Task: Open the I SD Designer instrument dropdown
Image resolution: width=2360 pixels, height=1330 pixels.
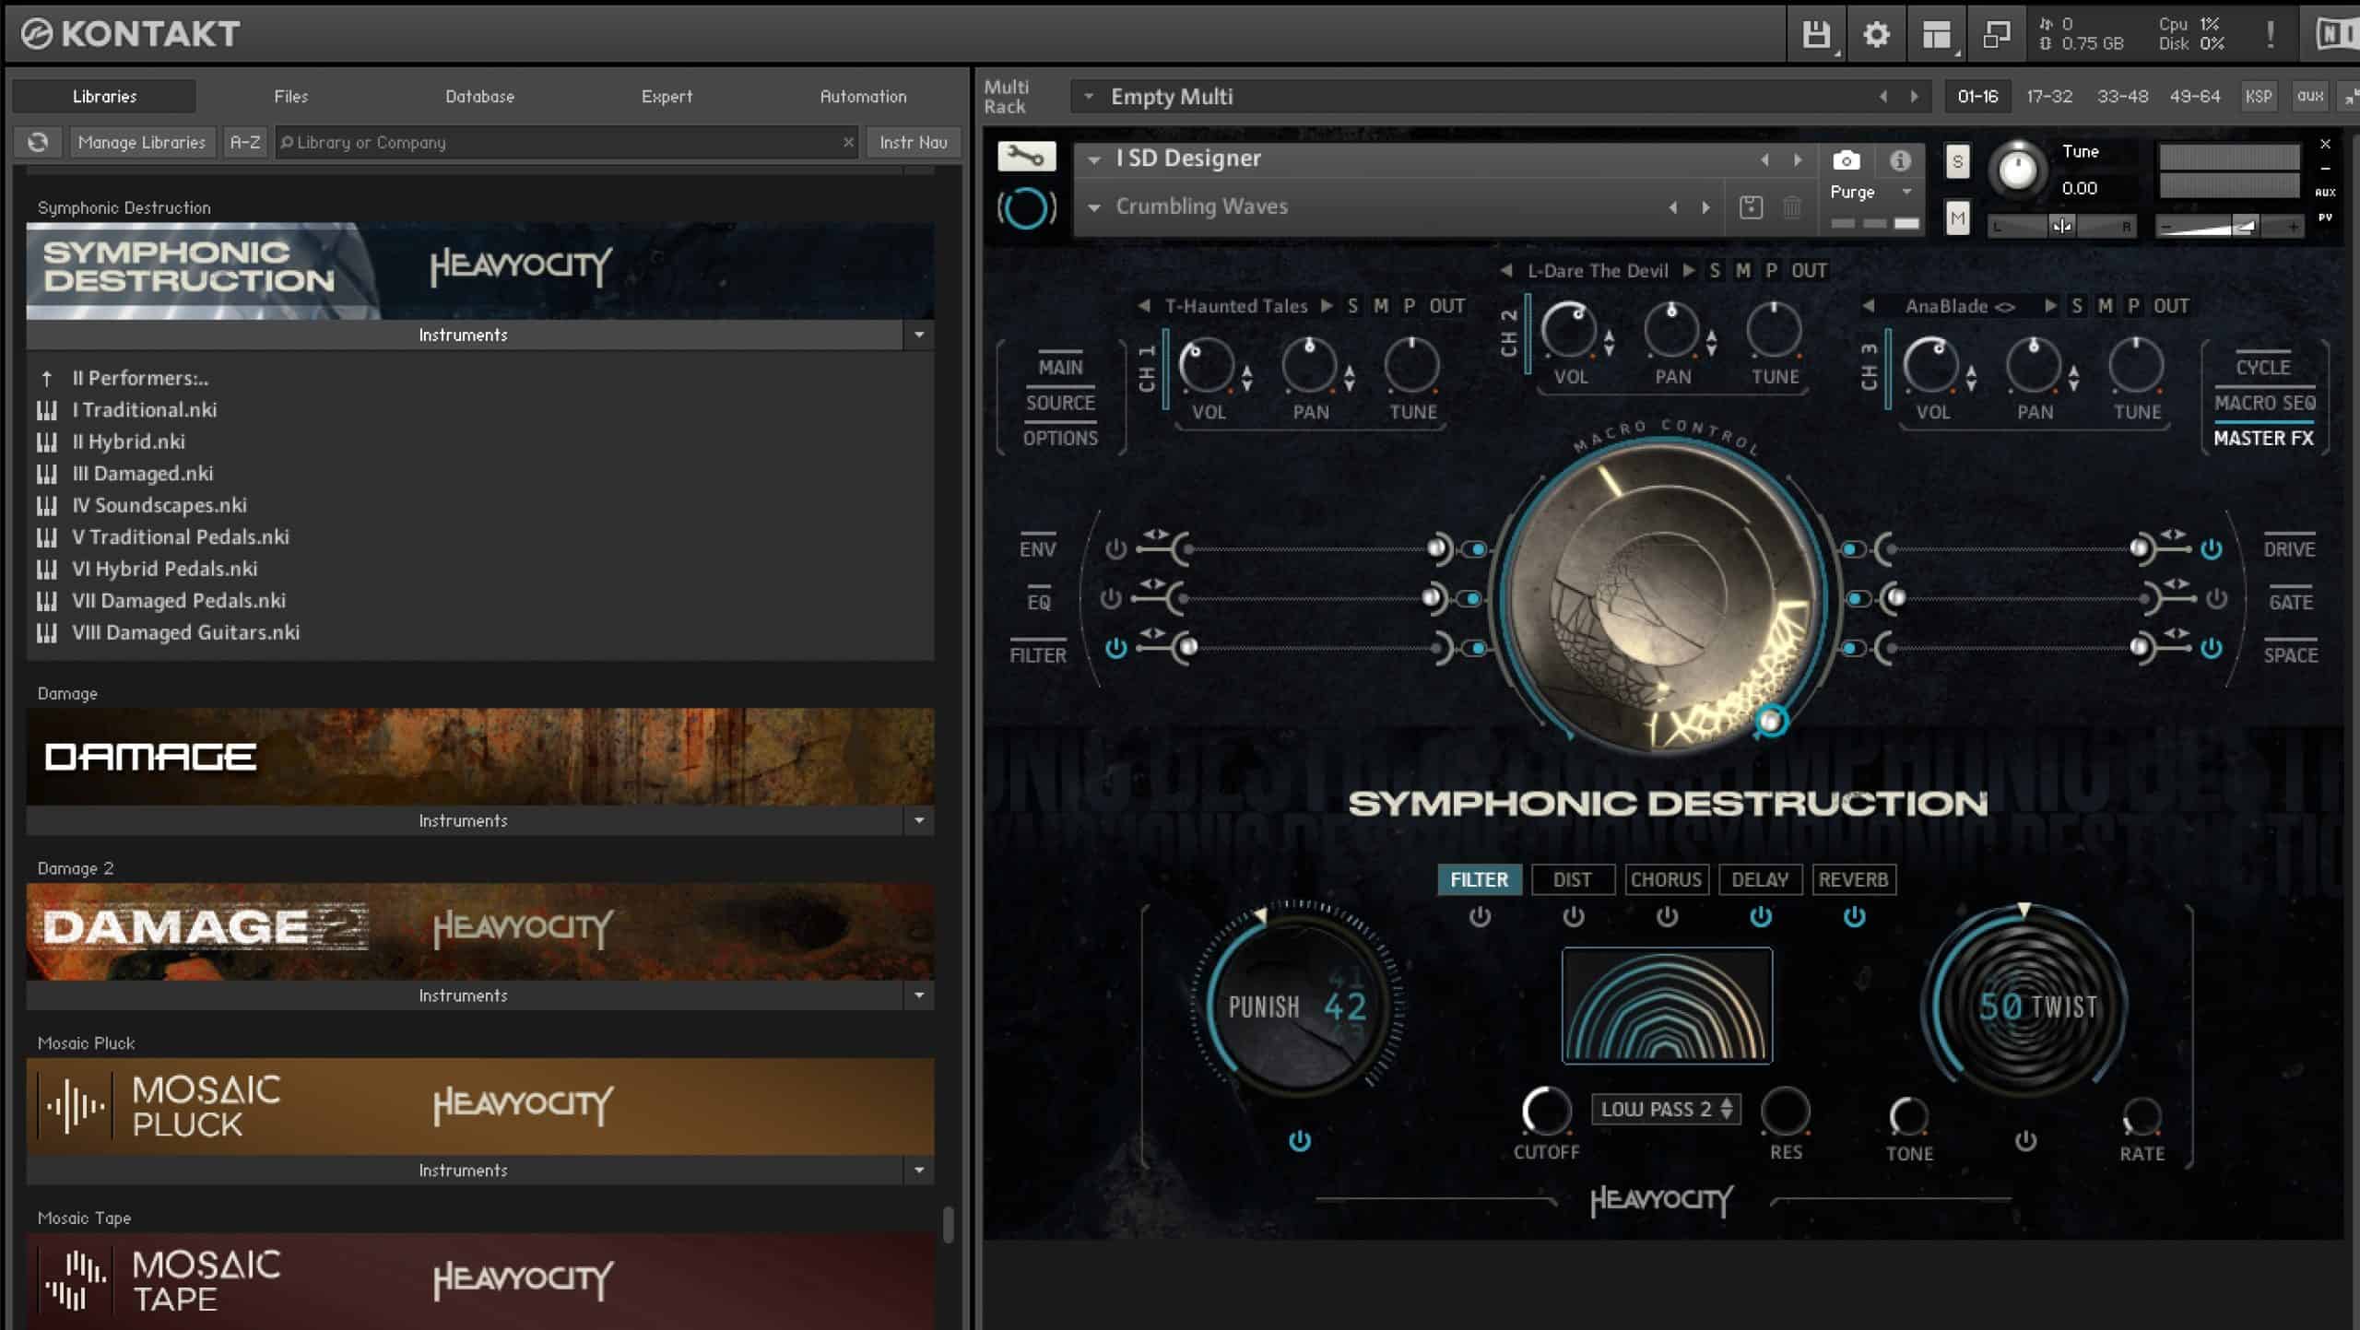Action: [x=1093, y=159]
